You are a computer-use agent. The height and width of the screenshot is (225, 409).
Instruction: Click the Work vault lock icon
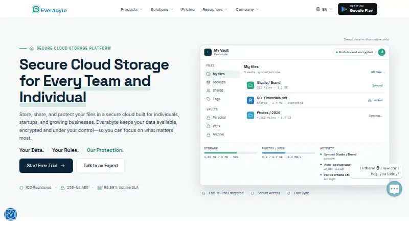click(209, 126)
